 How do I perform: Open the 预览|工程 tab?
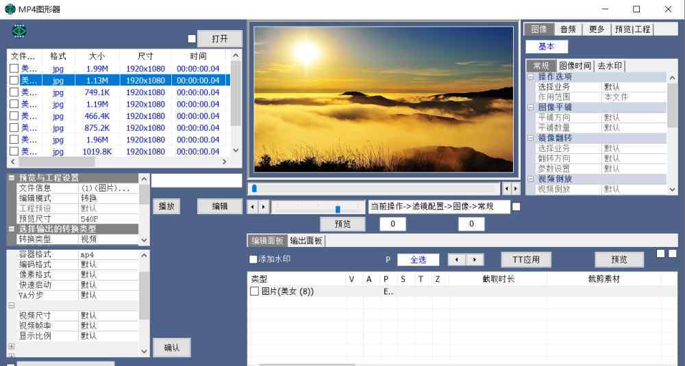click(632, 29)
